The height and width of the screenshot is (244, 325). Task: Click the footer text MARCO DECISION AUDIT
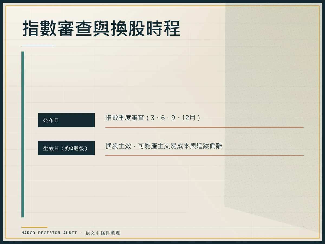49,233
